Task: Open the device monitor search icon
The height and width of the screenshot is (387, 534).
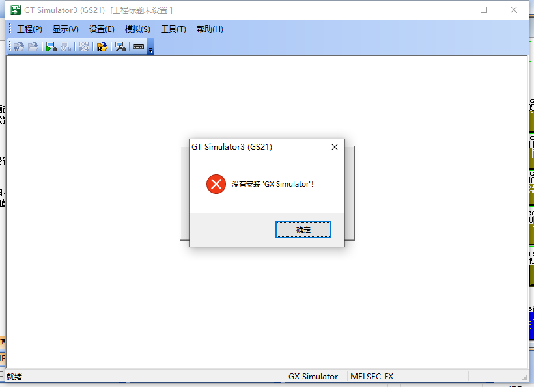Action: pyautogui.click(x=84, y=47)
